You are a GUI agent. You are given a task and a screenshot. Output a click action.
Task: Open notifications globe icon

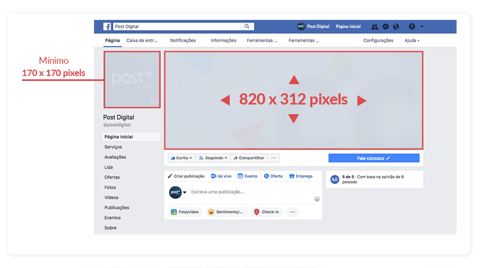tap(396, 27)
